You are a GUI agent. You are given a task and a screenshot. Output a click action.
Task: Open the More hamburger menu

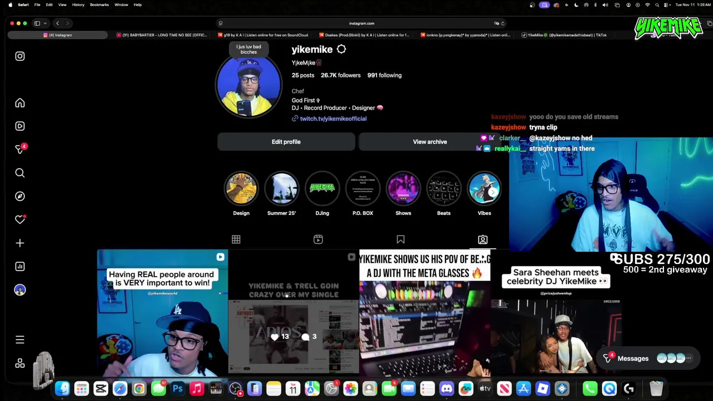(x=19, y=340)
